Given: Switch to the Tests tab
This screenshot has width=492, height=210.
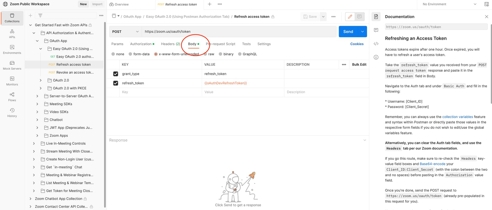Looking at the screenshot, I should point(246,44).
